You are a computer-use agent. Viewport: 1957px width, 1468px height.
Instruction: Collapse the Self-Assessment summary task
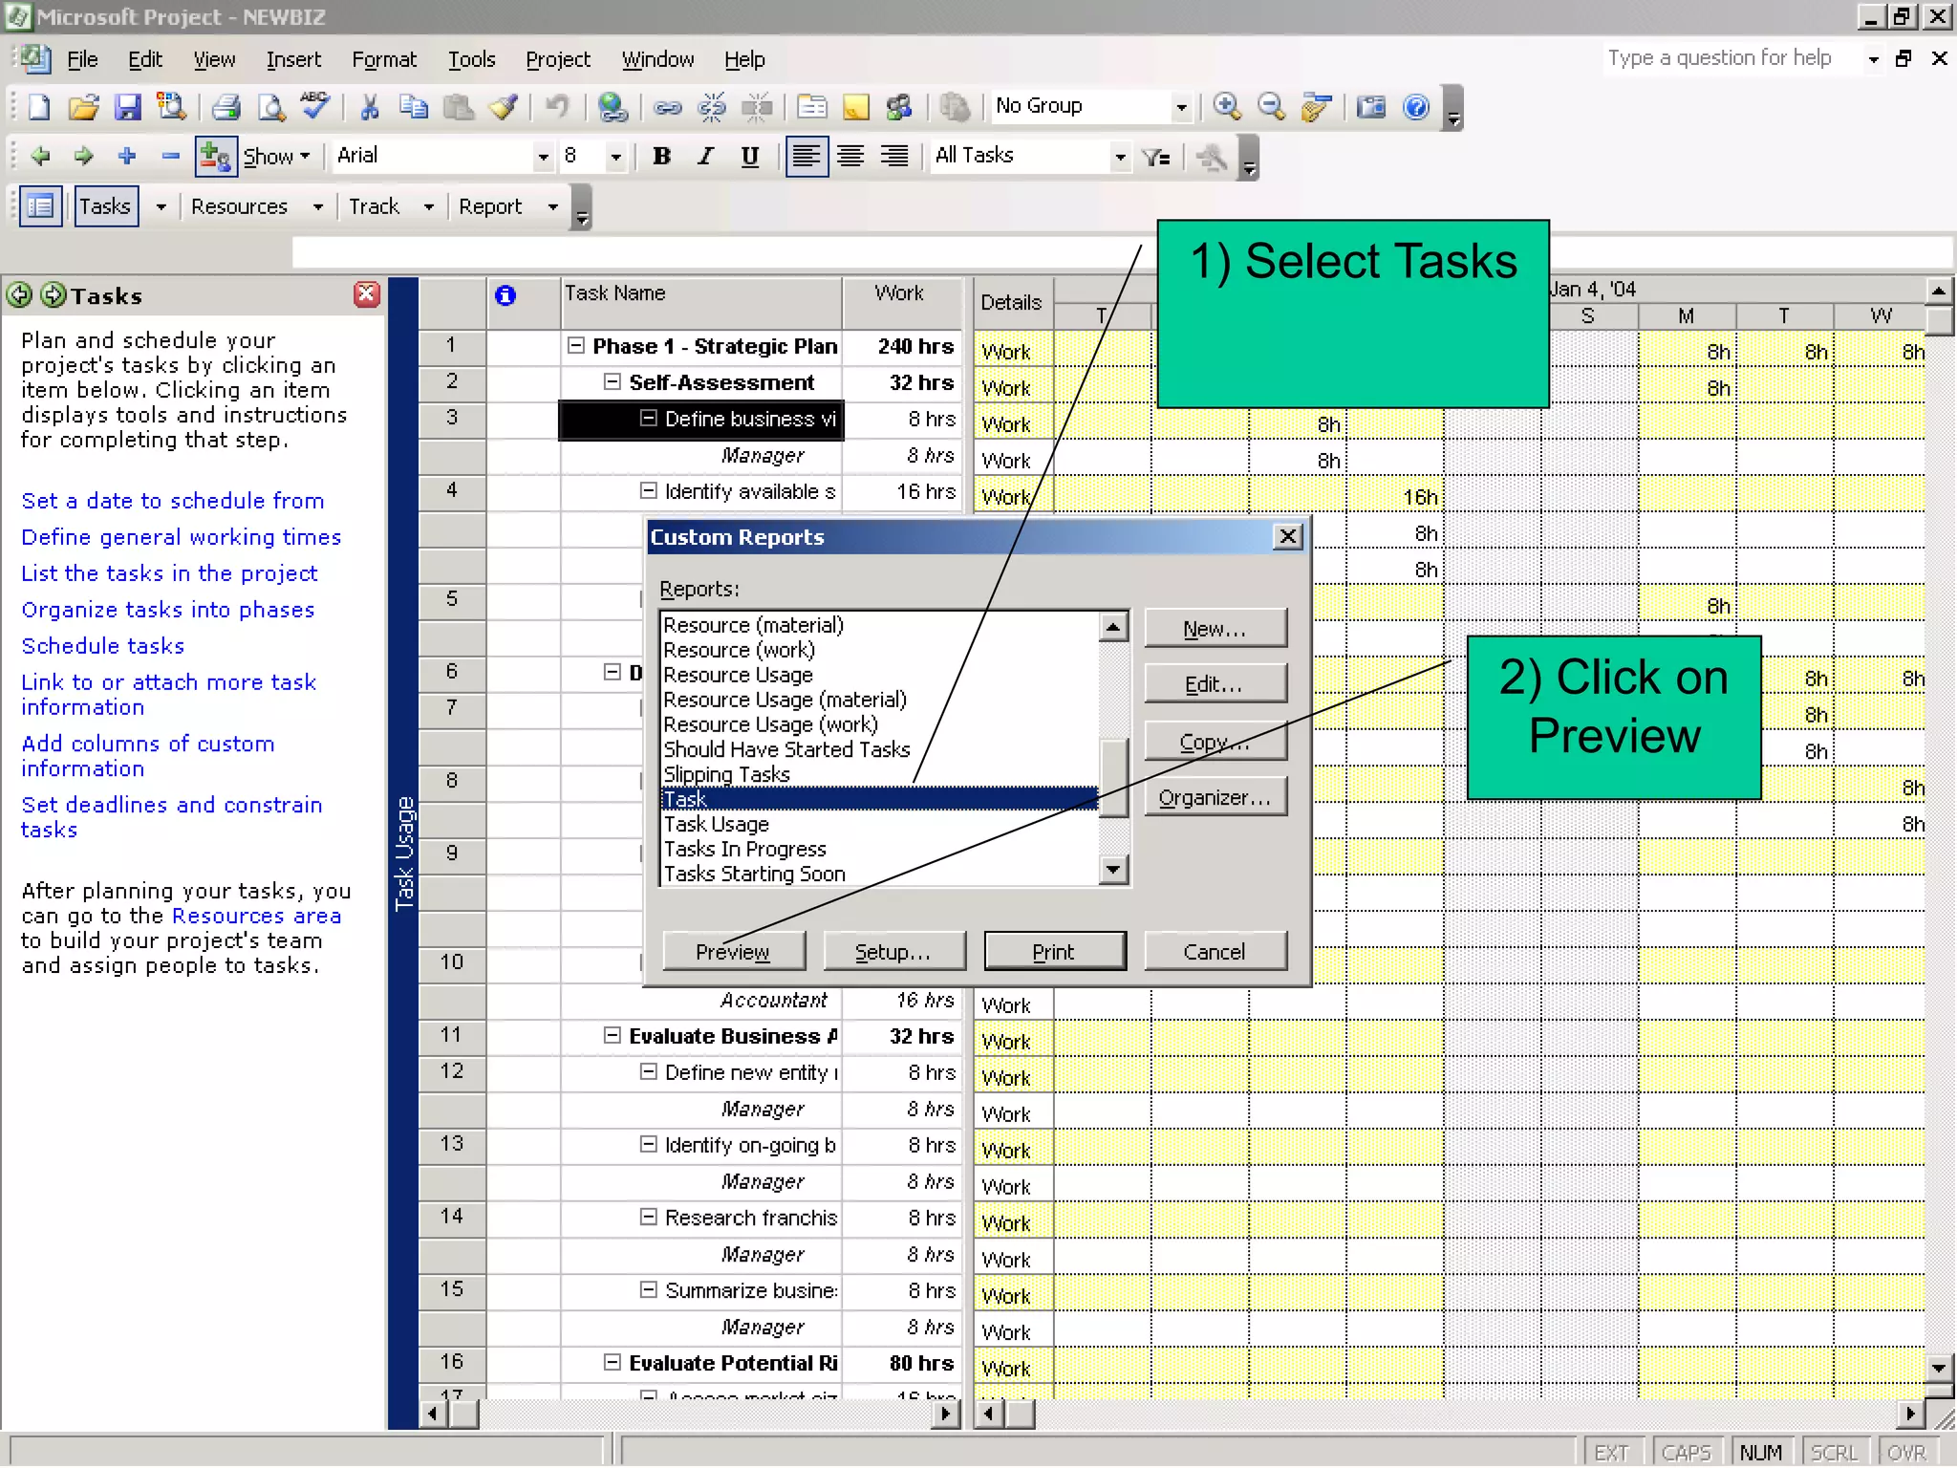pos(612,382)
